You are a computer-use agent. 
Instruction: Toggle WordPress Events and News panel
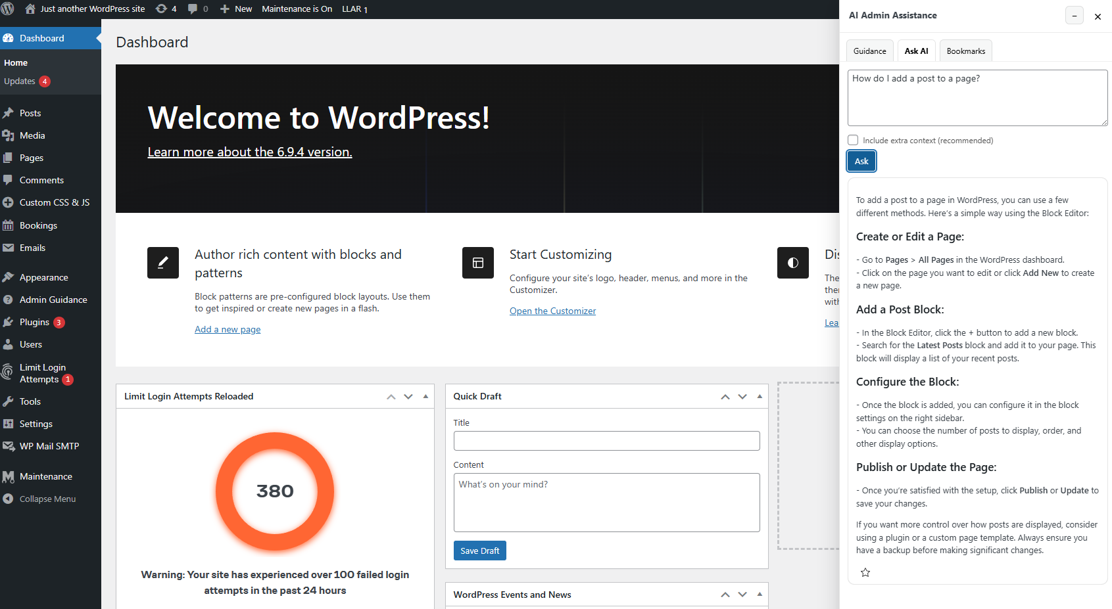coord(760,595)
